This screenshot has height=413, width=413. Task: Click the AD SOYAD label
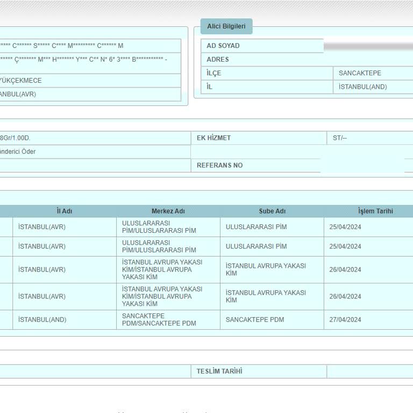[223, 46]
